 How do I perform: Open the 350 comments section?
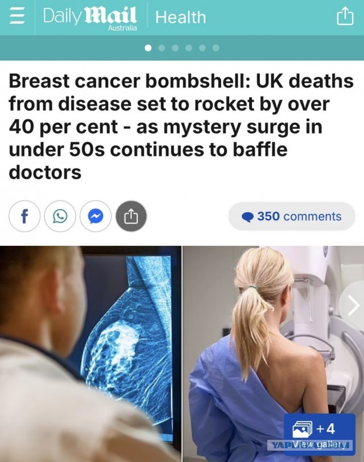pos(292,216)
